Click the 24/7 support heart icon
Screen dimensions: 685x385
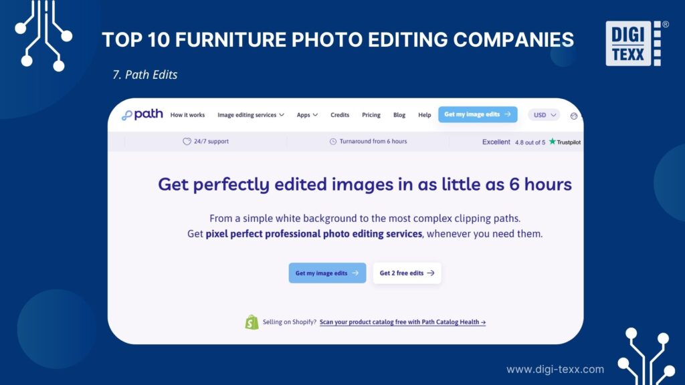tap(187, 142)
